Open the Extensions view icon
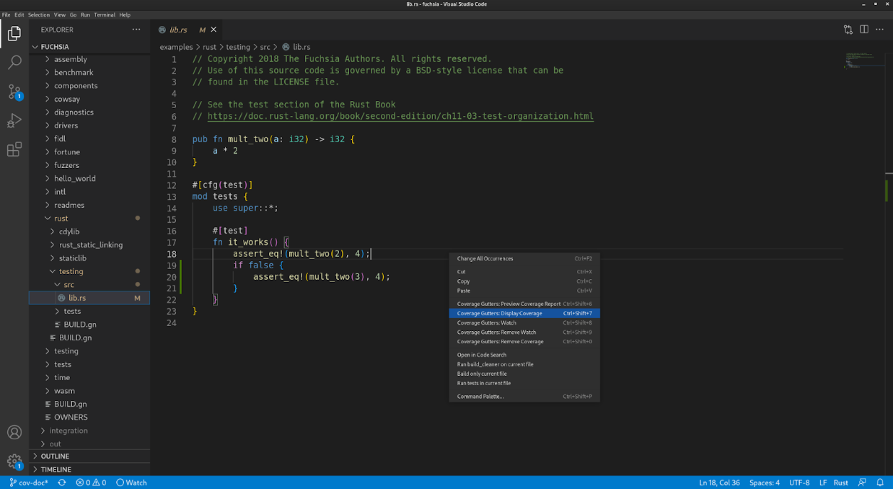The image size is (893, 489). tap(14, 149)
